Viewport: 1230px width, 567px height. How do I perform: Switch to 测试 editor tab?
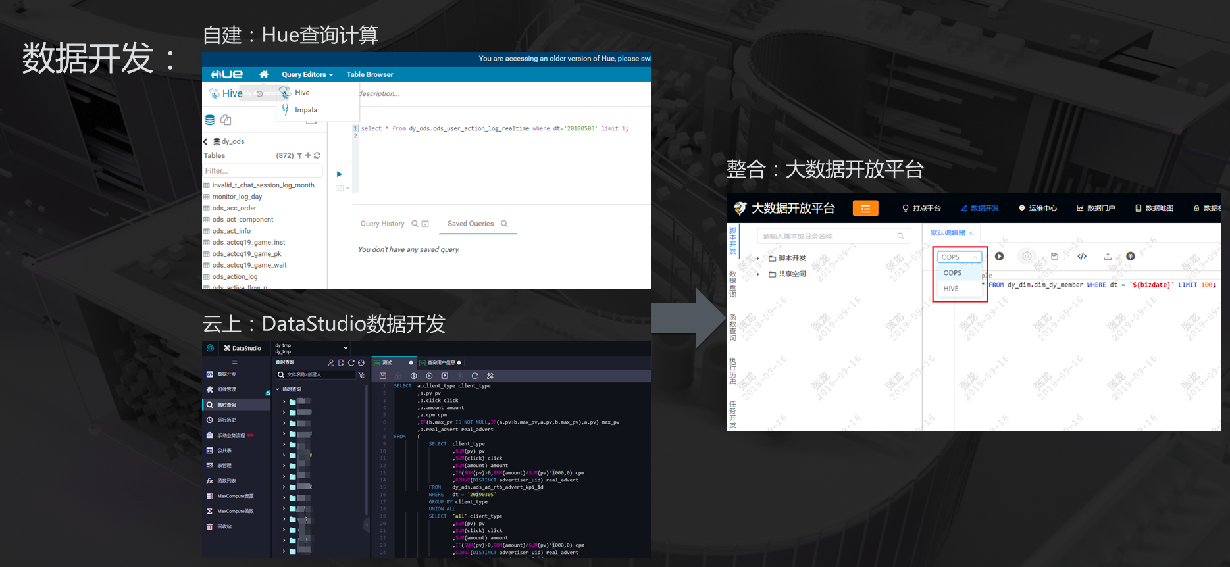pos(394,362)
